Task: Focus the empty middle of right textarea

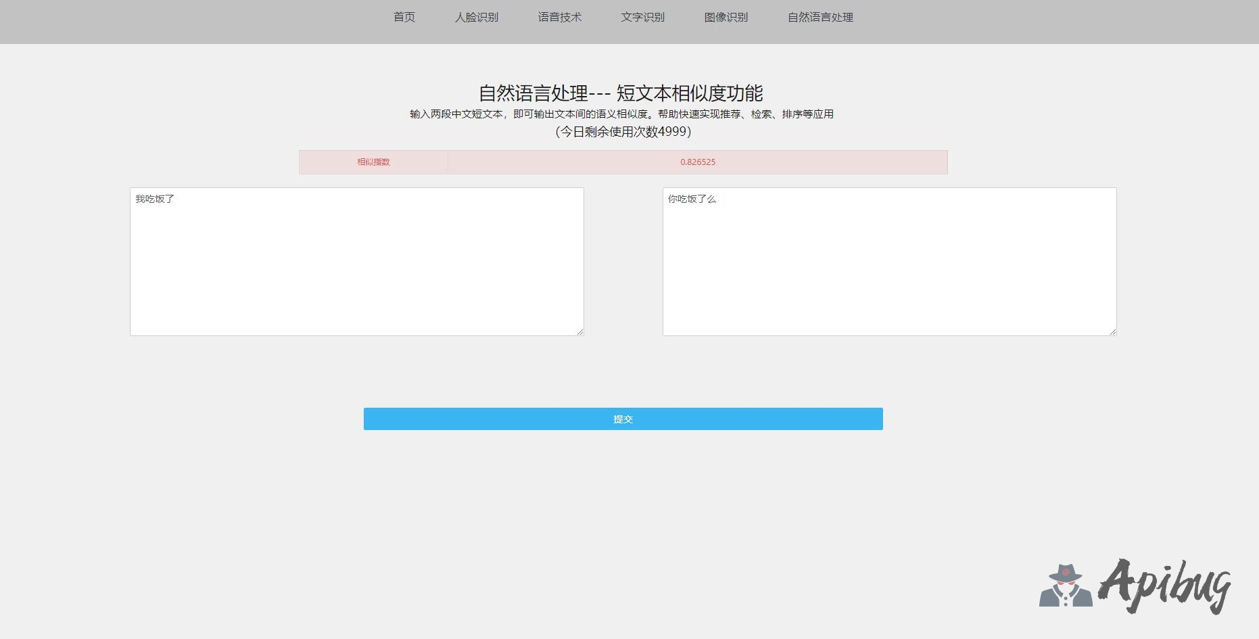Action: point(889,270)
